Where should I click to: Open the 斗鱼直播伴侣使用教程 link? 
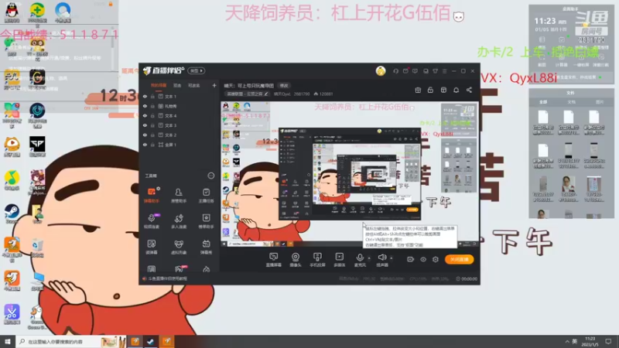[x=167, y=278]
